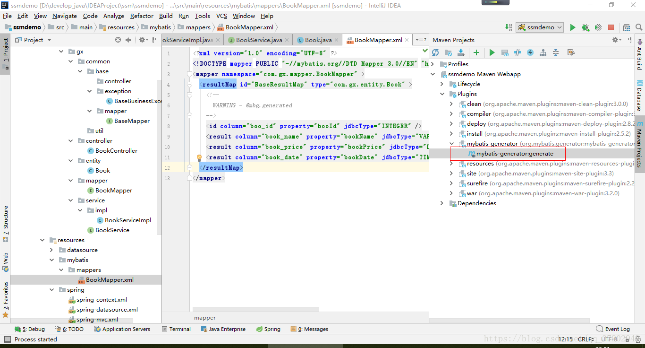Open the Project view type dropdown
The image size is (645, 348).
click(x=33, y=40)
